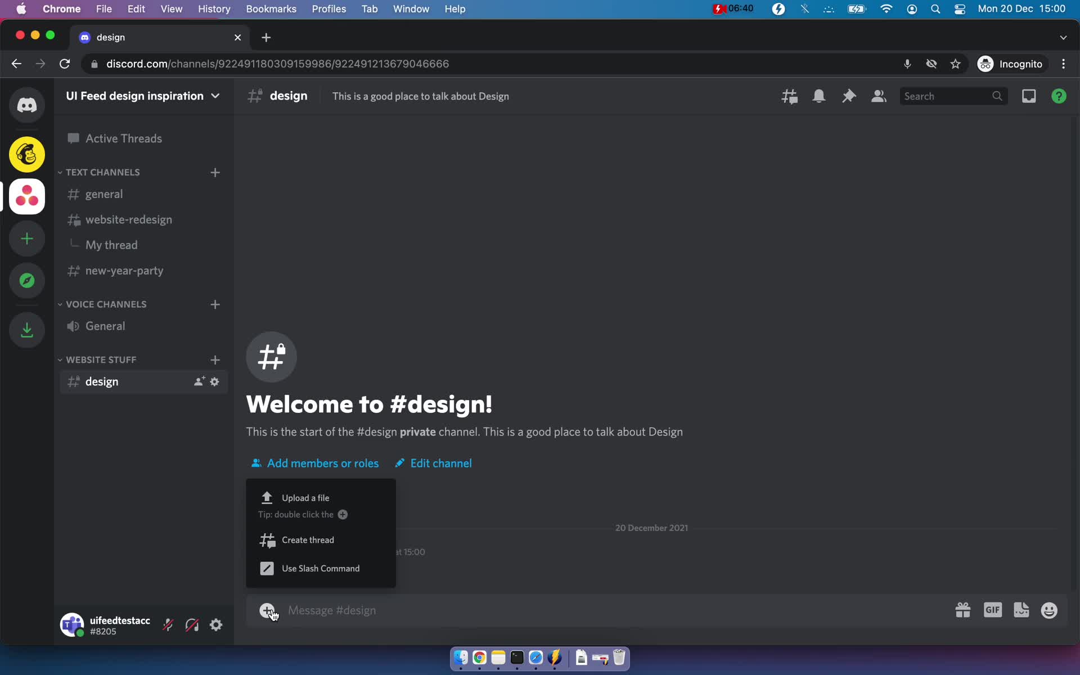Open the general text channel
The width and height of the screenshot is (1080, 675).
(x=143, y=194)
